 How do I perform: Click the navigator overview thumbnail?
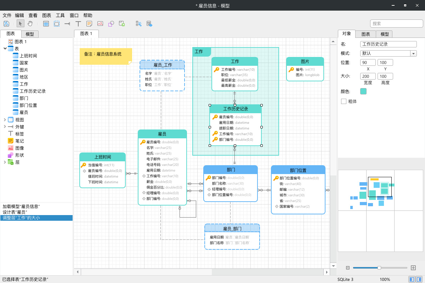[x=380, y=211]
